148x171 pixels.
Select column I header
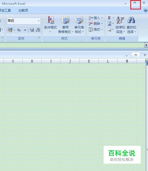click(51, 61)
